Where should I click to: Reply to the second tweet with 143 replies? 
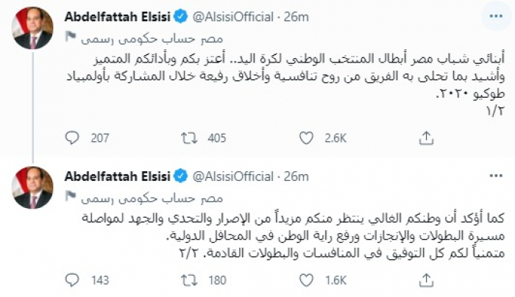[x=73, y=279]
